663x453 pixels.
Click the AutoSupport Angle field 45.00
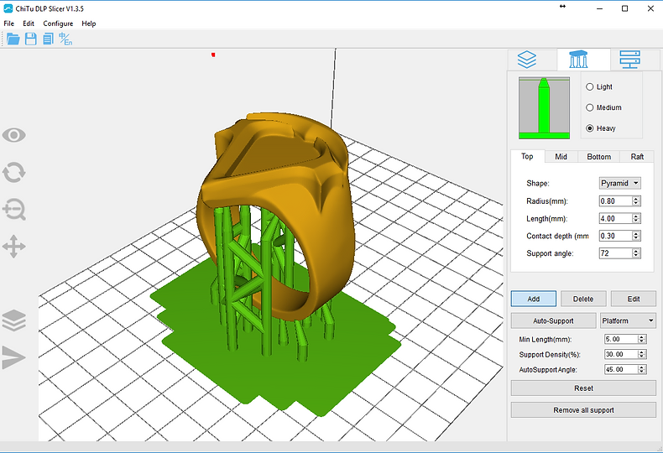point(621,369)
